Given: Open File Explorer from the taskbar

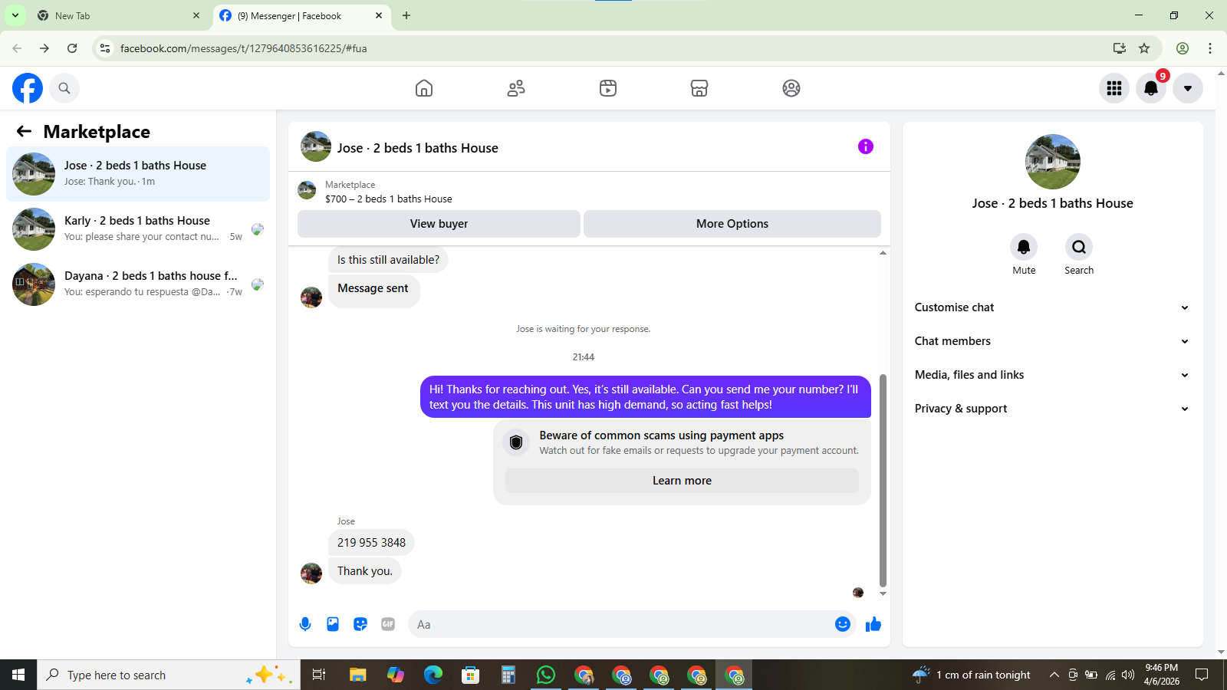Looking at the screenshot, I should 358,675.
